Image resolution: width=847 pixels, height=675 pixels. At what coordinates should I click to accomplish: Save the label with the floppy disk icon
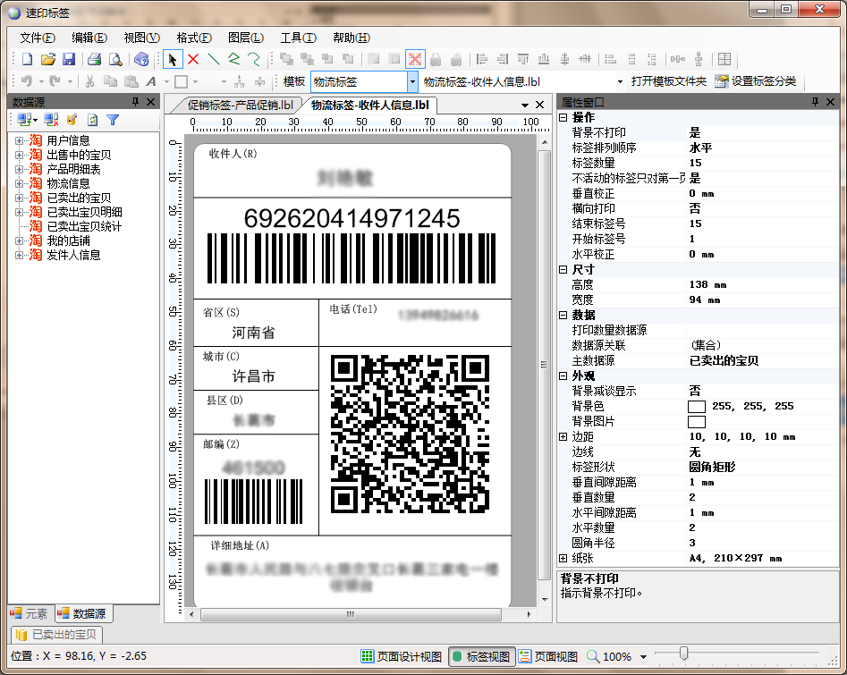pyautogui.click(x=69, y=60)
